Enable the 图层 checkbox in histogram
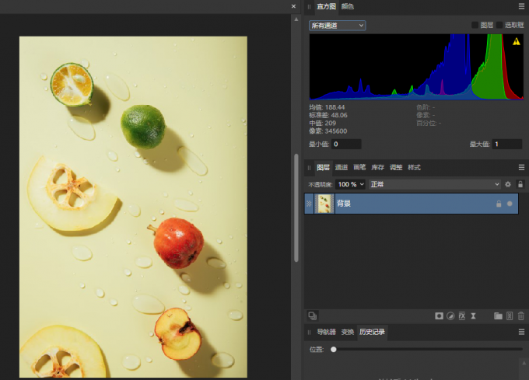Image resolution: width=529 pixels, height=380 pixels. coord(475,25)
